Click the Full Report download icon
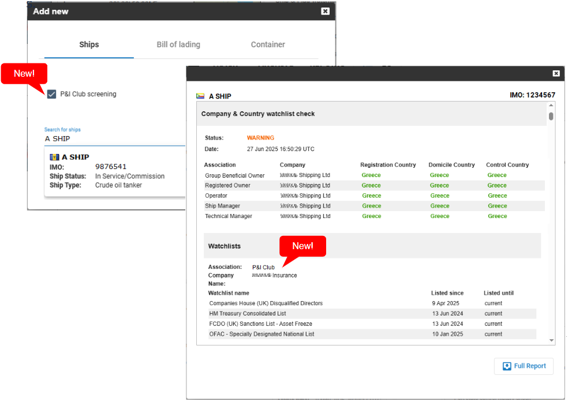The width and height of the screenshot is (568, 402). 507,366
